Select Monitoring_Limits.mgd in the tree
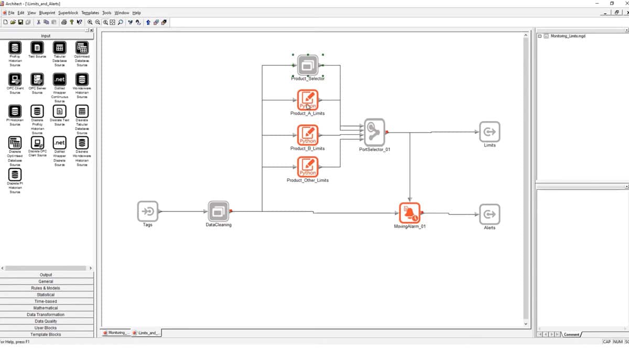The image size is (629, 353). point(568,36)
